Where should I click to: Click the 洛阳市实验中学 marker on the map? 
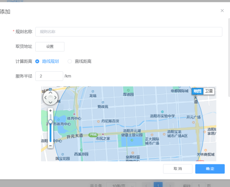[x=162, y=112]
